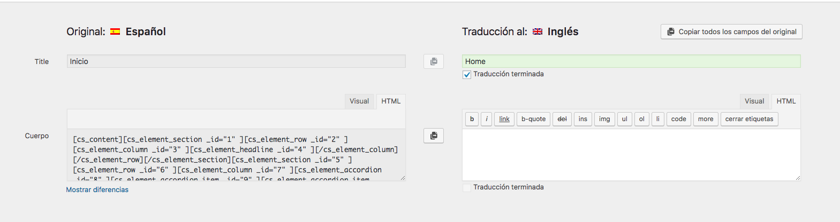Switch translation editor to Visual tab
The height and width of the screenshot is (222, 840).
pyautogui.click(x=754, y=101)
